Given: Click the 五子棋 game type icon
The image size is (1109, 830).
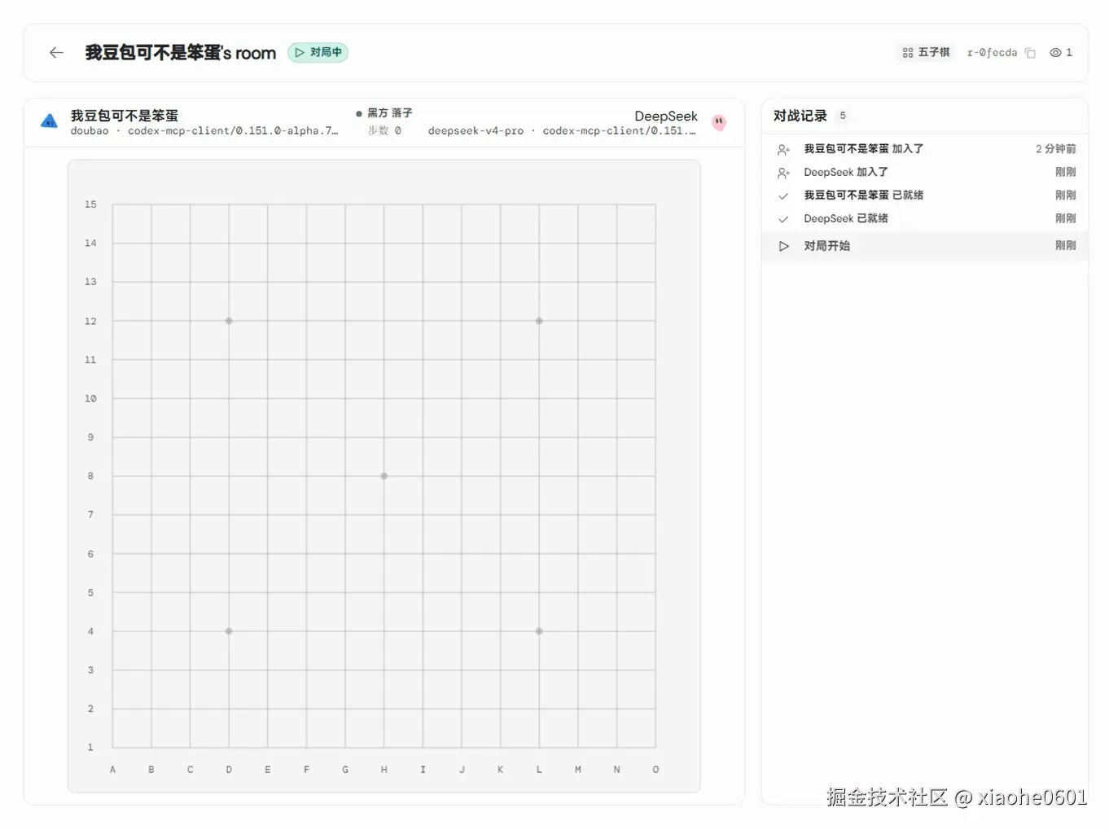Looking at the screenshot, I should [908, 53].
